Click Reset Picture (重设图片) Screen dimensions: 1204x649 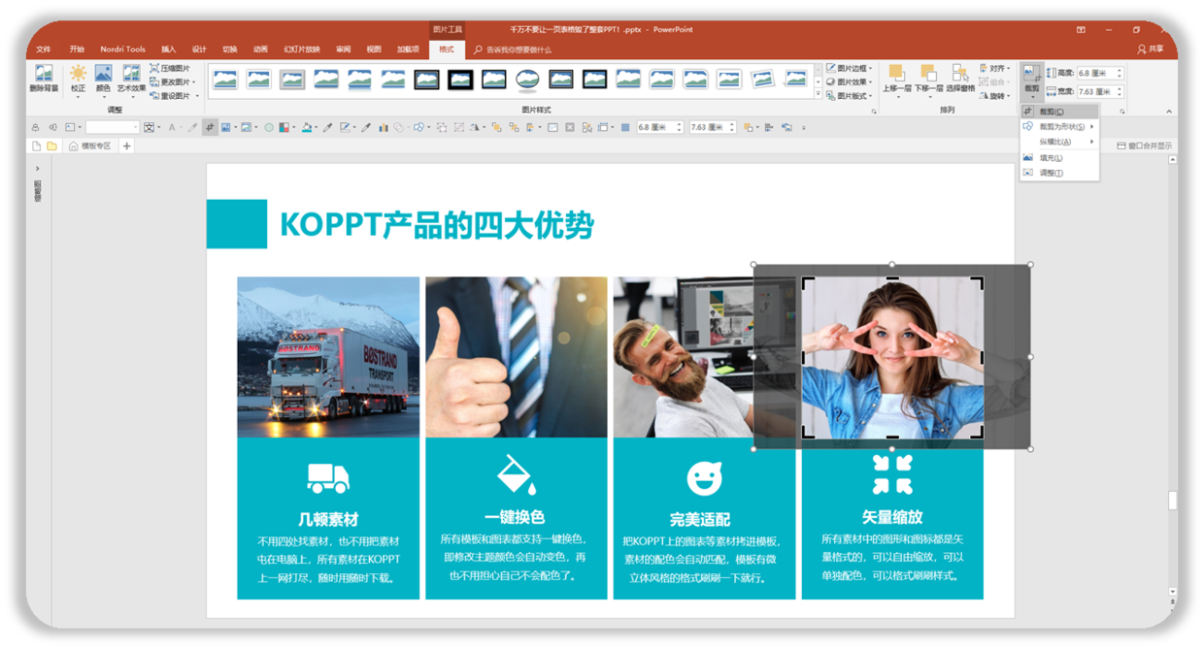(173, 96)
